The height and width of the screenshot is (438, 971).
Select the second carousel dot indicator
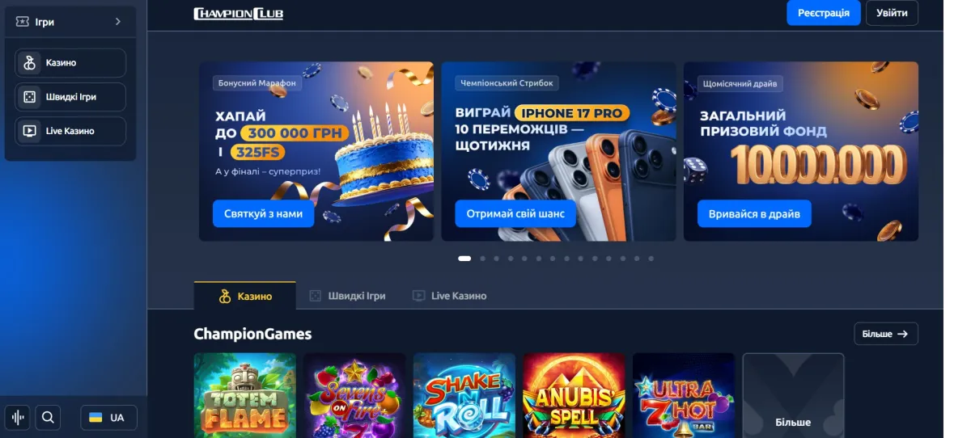tap(482, 259)
